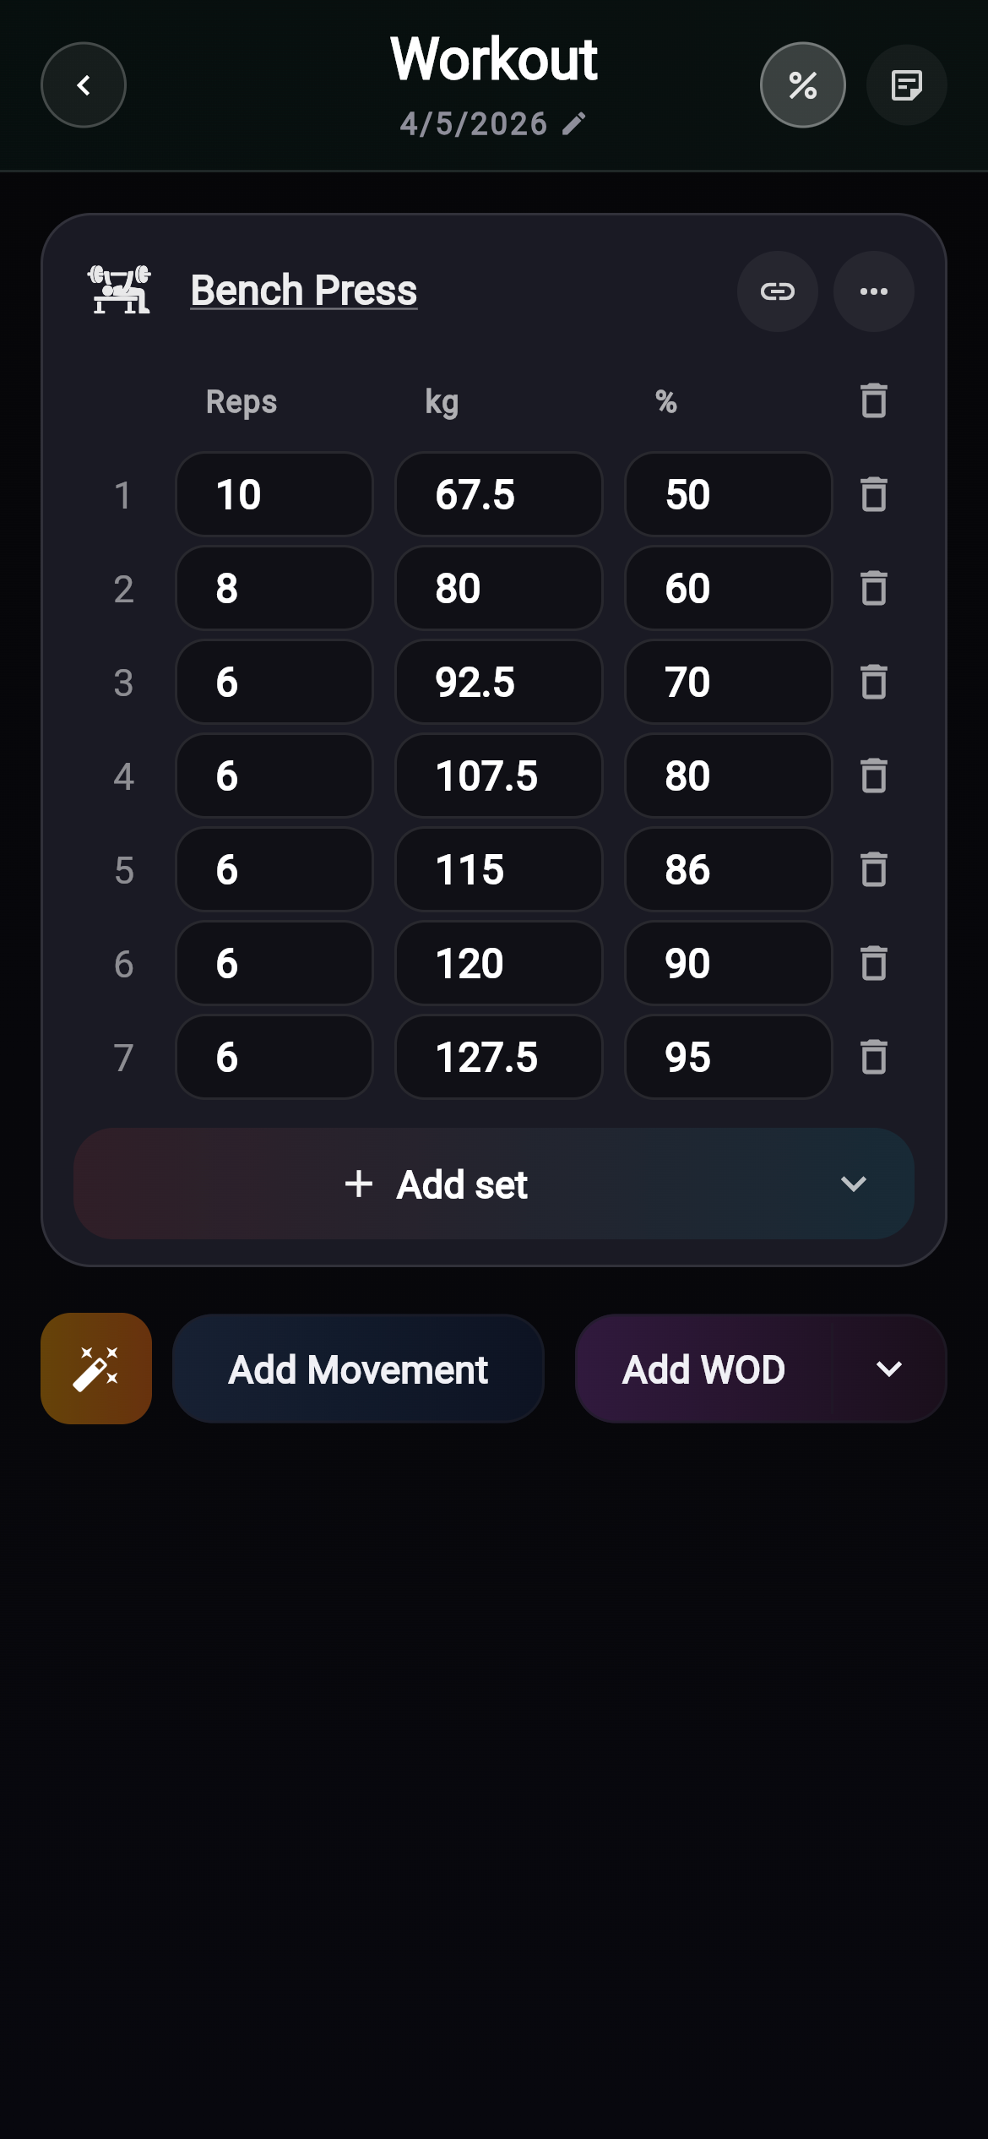
Task: Open the Bench Press movement link
Action: 303,291
